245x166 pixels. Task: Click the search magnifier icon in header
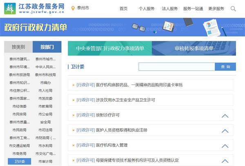(233, 9)
